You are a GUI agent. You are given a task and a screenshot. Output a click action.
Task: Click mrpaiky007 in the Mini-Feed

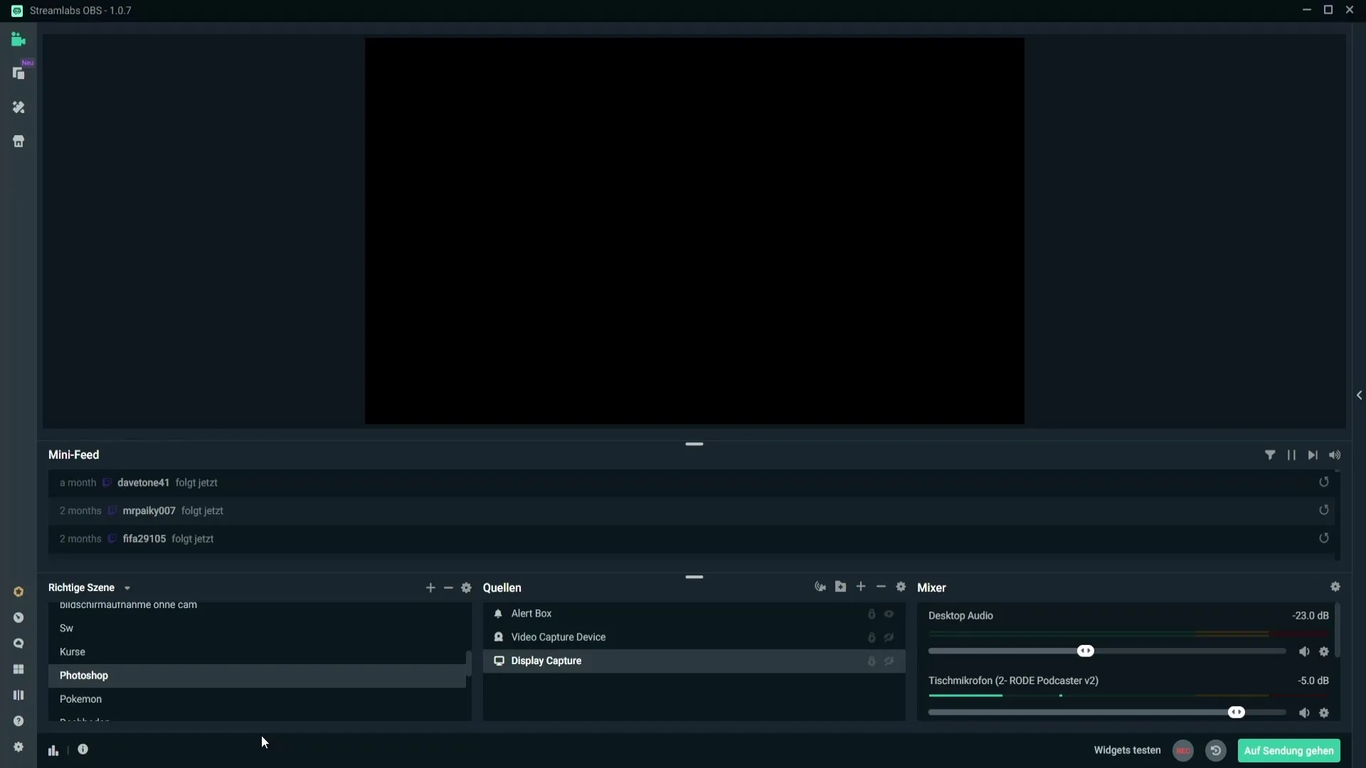click(149, 511)
